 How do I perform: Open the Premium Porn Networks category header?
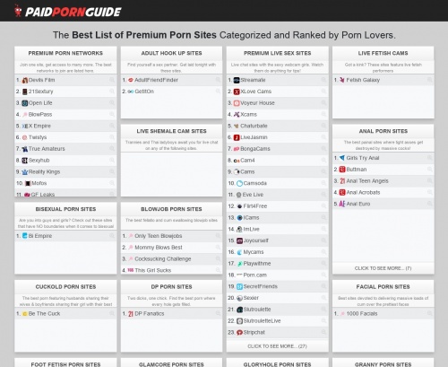coord(65,53)
